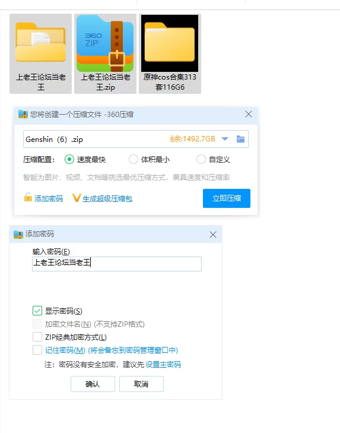
Task: Select the 自定义 radio option
Action: click(x=201, y=159)
